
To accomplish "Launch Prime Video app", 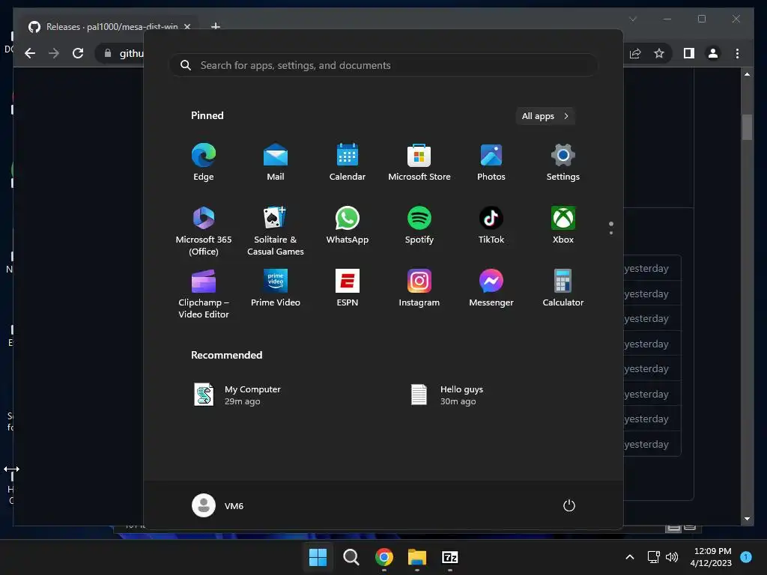I will [276, 288].
